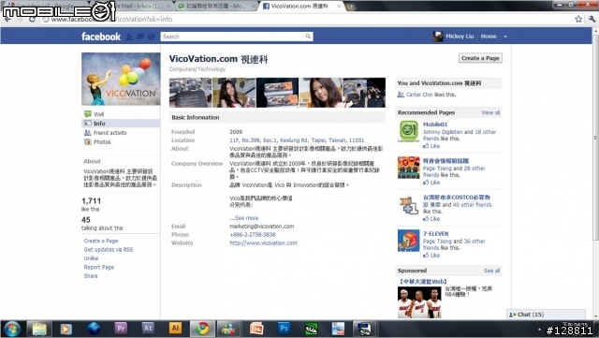Click Mickey Liu profile picture icon
599x338 pixels.
(438, 37)
